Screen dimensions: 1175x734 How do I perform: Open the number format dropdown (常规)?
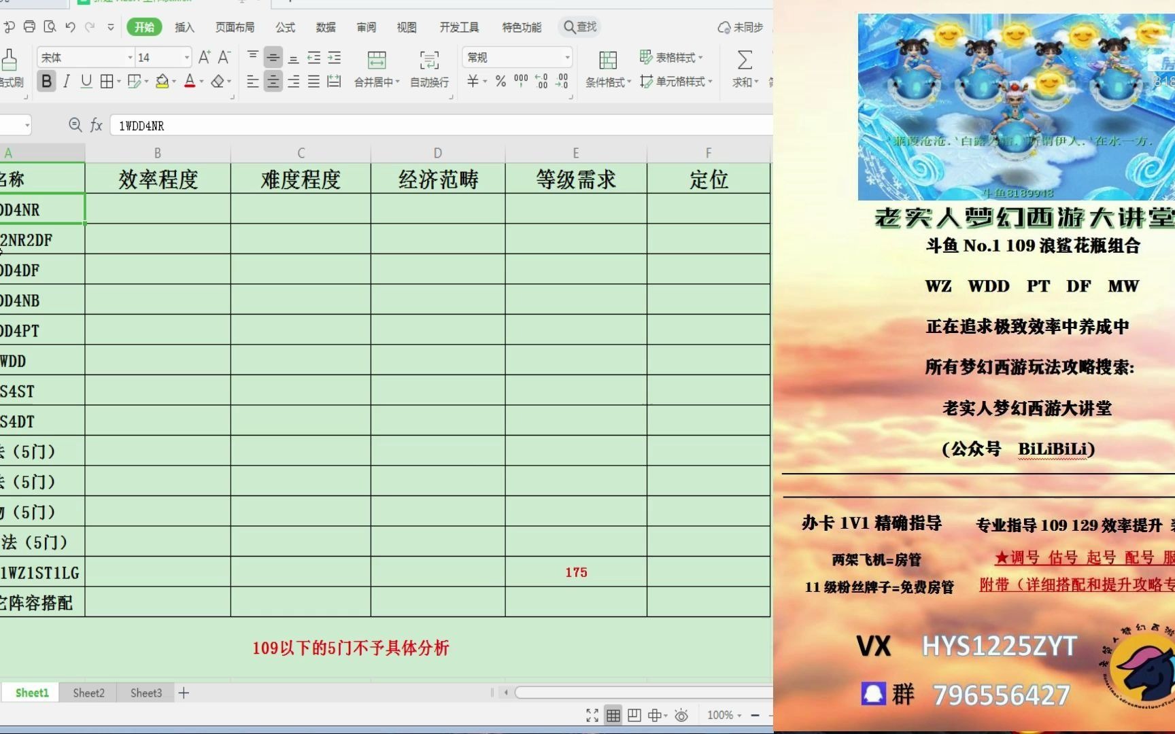pyautogui.click(x=567, y=57)
